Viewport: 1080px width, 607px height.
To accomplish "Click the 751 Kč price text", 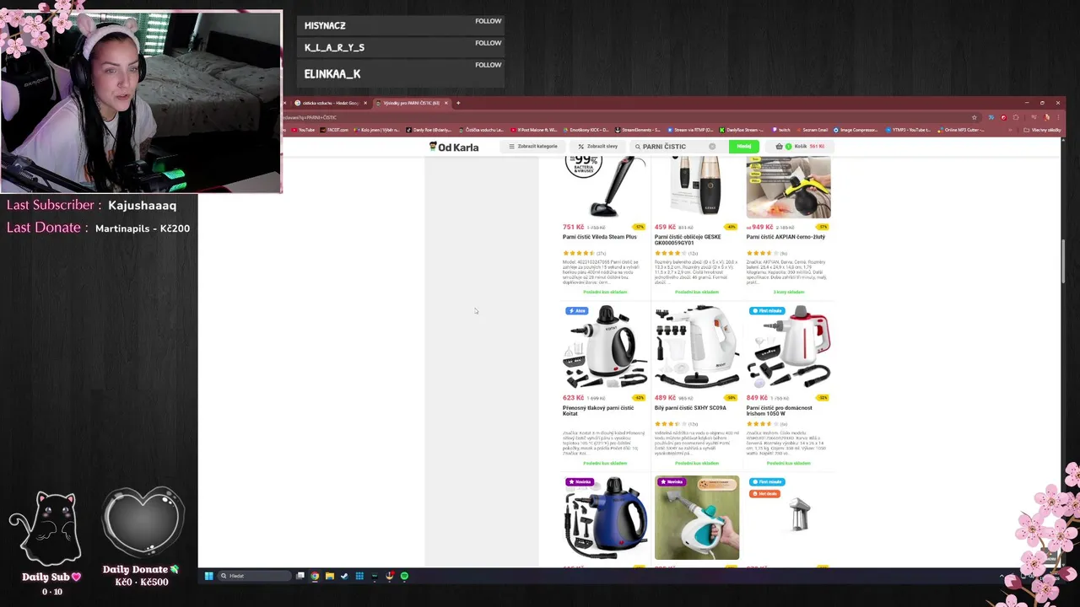I will [x=573, y=227].
